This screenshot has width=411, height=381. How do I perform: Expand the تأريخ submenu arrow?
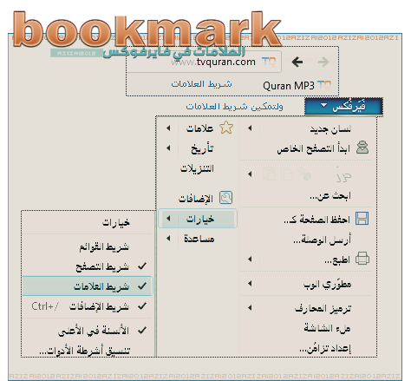click(x=168, y=148)
